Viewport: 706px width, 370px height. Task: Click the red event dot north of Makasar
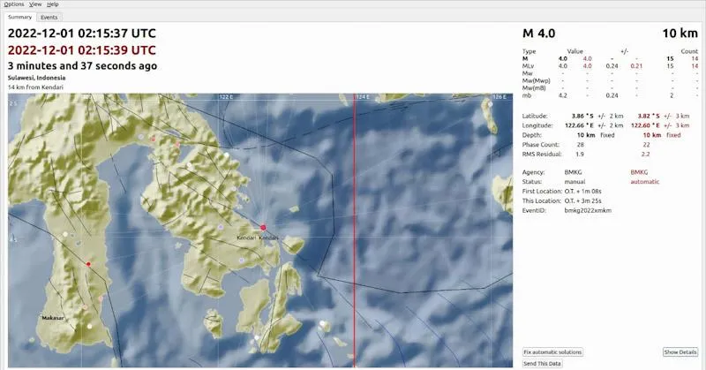[x=88, y=264]
